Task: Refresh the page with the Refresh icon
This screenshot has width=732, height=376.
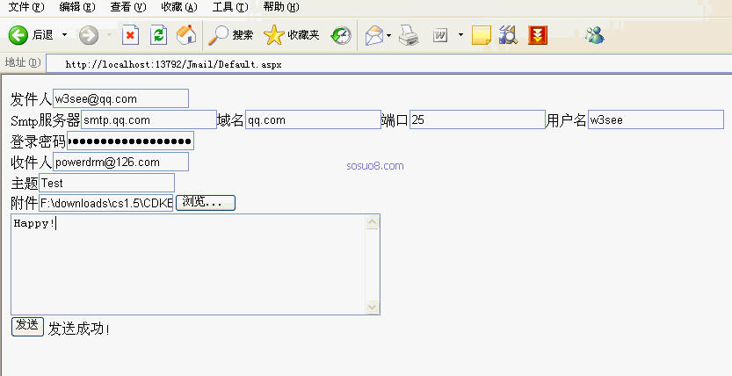Action: (158, 35)
